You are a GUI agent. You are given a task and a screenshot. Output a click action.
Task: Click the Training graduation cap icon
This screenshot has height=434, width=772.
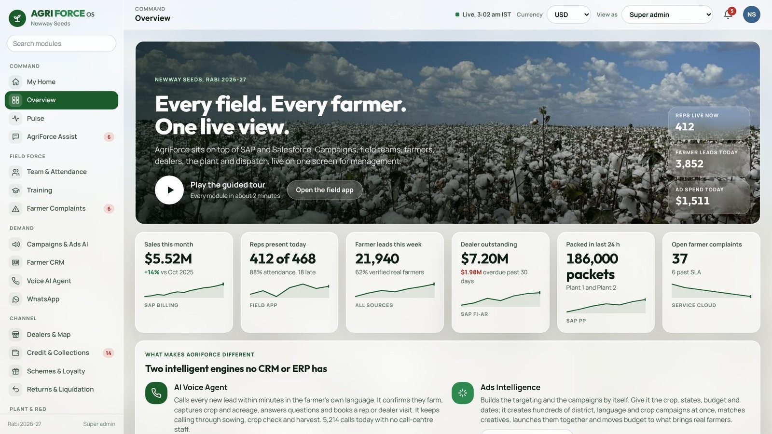pyautogui.click(x=16, y=190)
